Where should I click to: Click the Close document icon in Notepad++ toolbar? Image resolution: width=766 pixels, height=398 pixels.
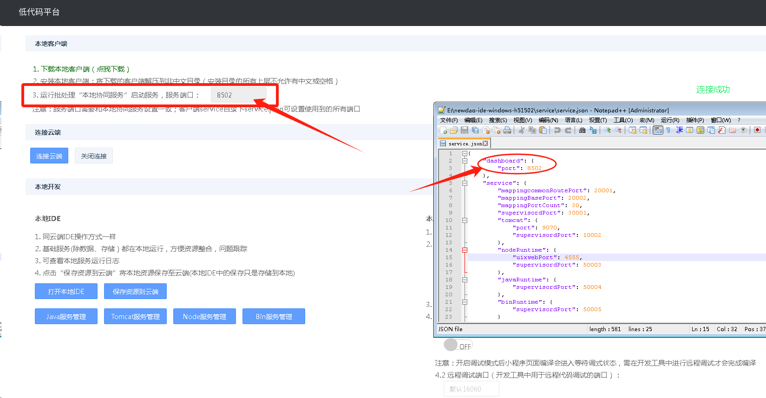click(485, 130)
